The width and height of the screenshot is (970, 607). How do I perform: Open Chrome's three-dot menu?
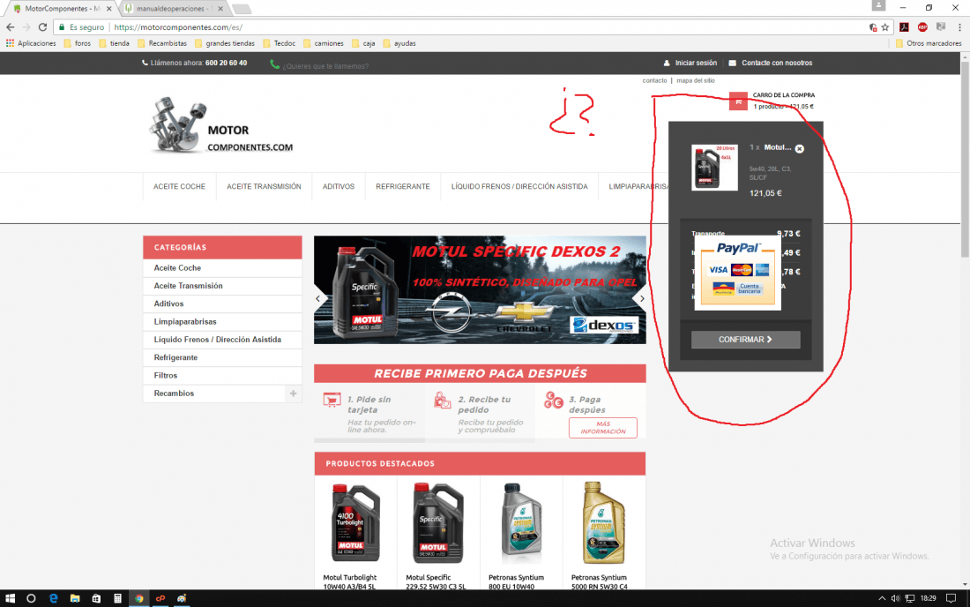(x=959, y=27)
